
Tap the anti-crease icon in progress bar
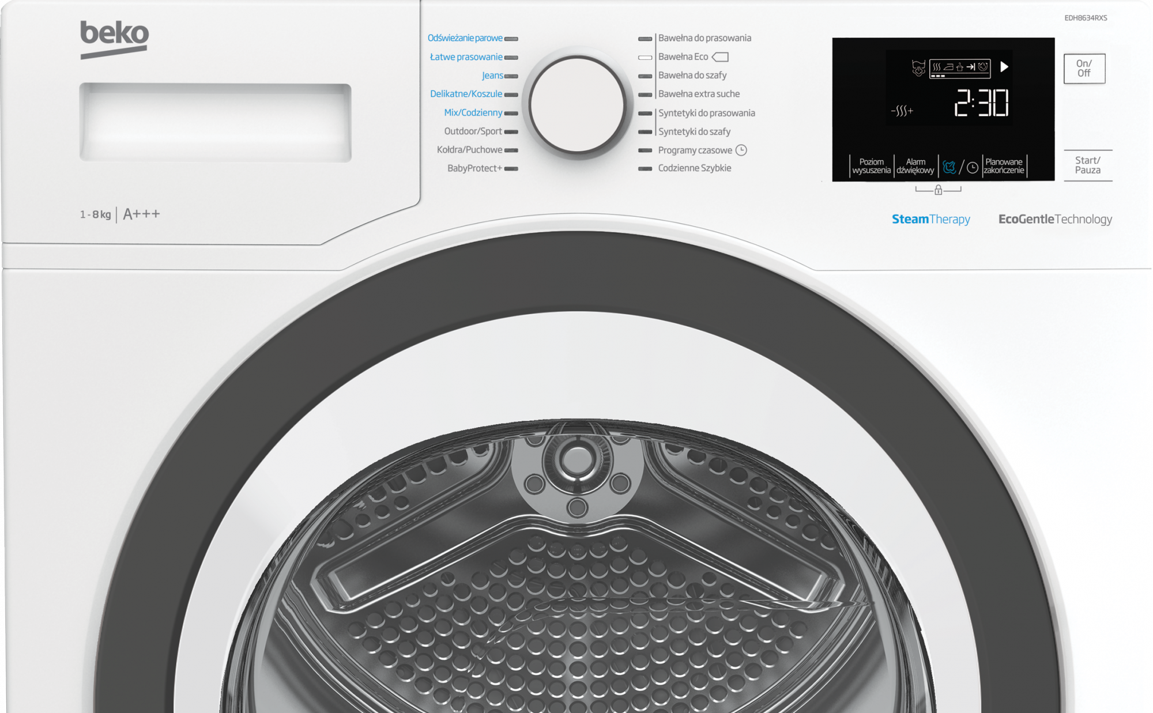coord(983,67)
